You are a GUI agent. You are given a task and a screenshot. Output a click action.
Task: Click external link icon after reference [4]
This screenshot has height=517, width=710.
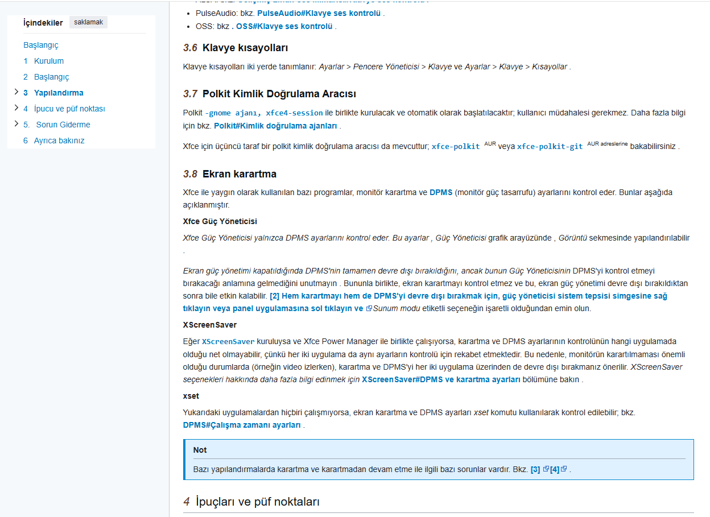coord(564,469)
